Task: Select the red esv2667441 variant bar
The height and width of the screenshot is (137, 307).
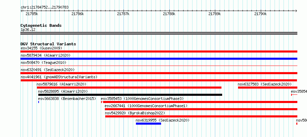Action: (x=201, y=109)
